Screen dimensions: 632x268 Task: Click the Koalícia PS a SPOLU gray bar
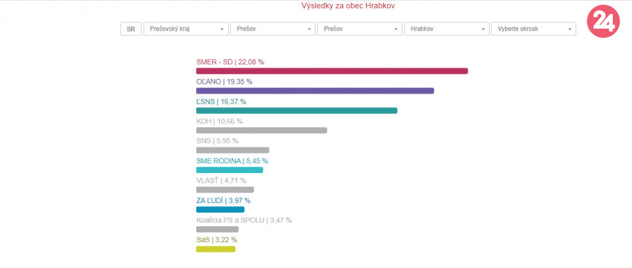point(218,230)
